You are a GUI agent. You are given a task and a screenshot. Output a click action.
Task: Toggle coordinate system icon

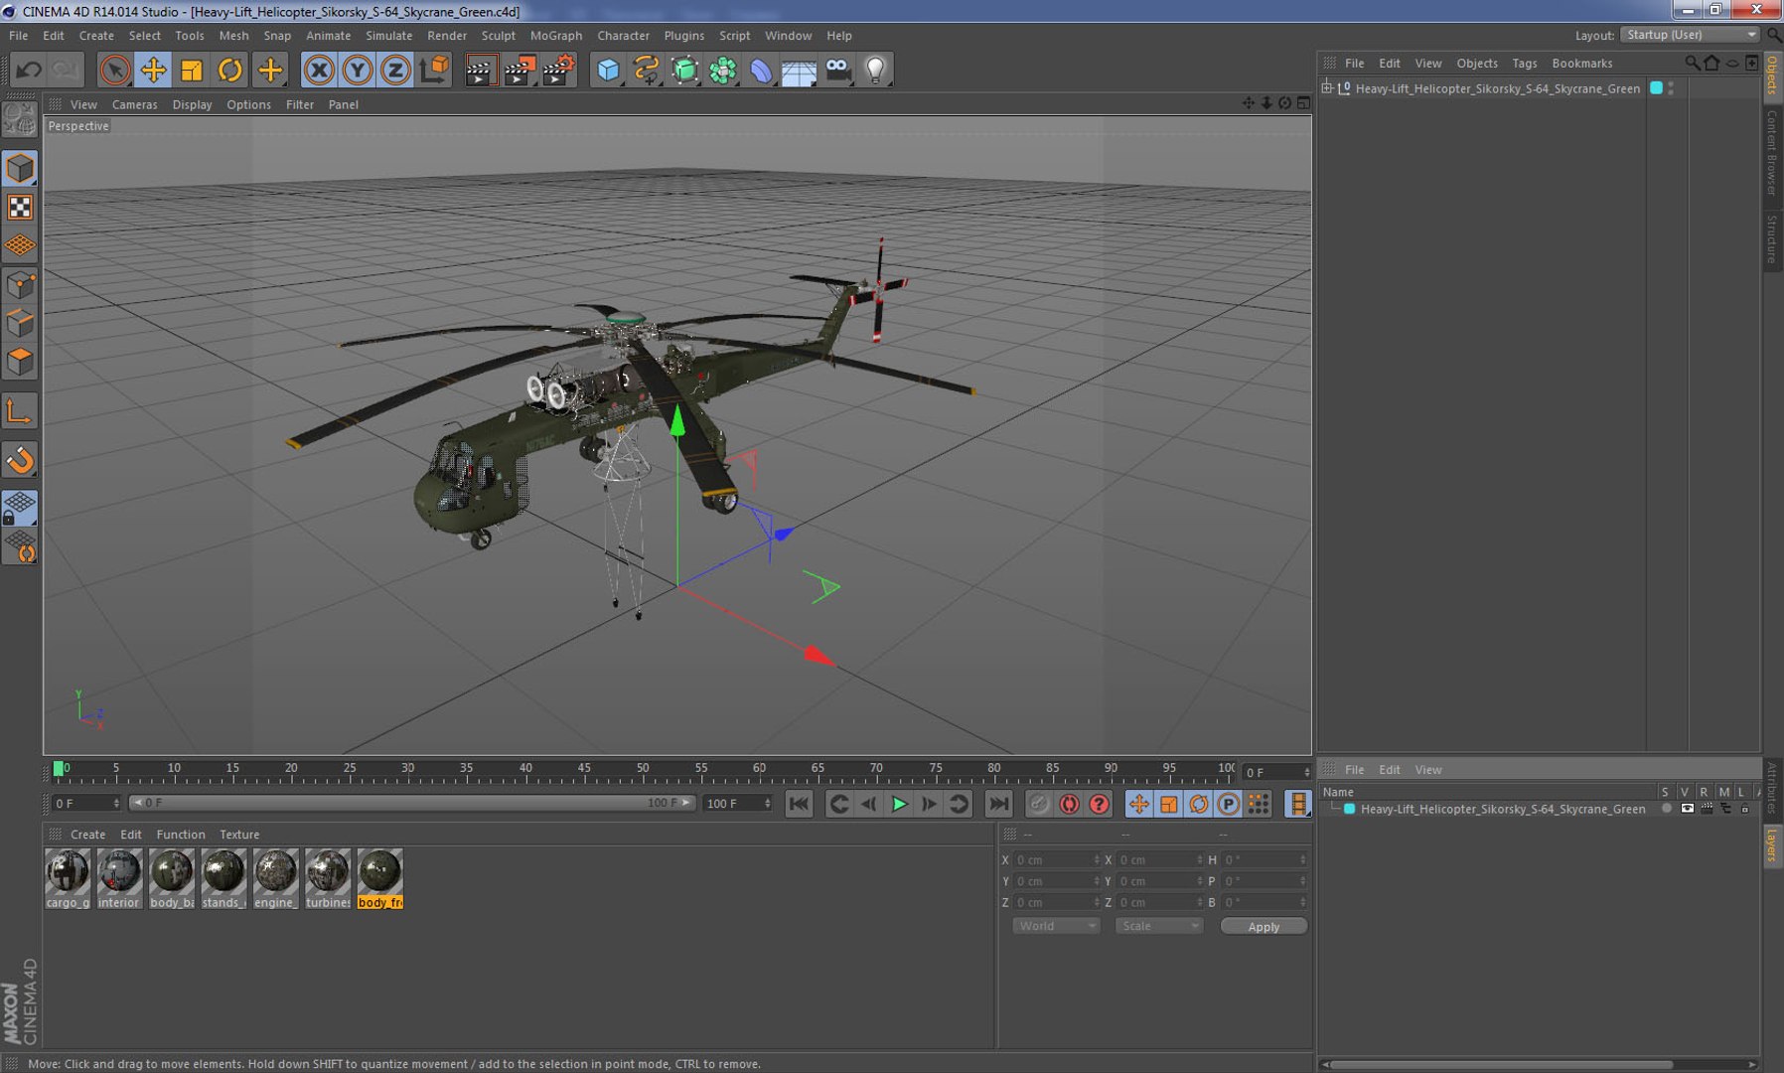pos(434,70)
